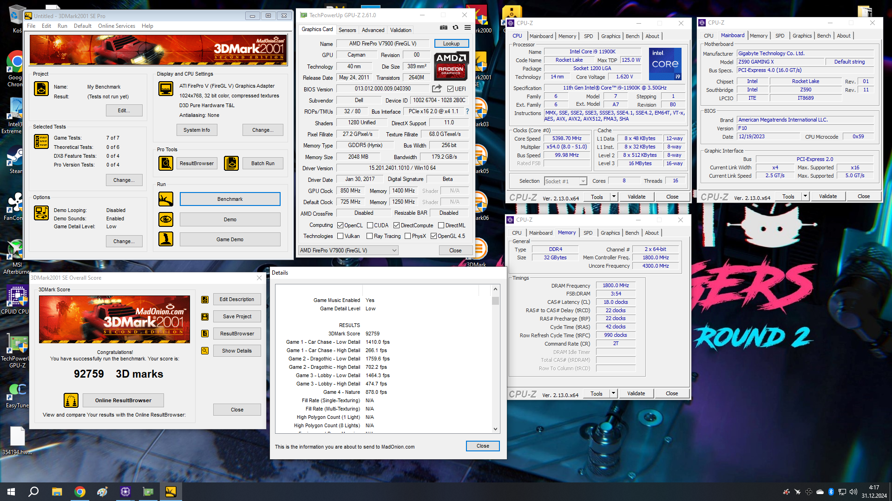Click Batch Run icon in Pro Tools

[x=231, y=163]
